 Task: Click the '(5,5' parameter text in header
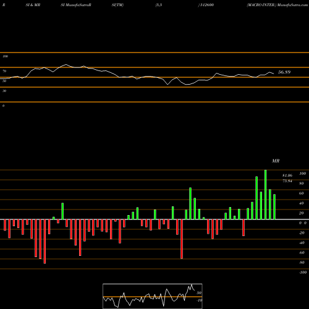click(159, 5)
